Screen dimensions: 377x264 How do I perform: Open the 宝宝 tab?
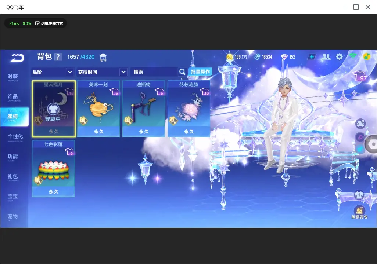(13, 197)
